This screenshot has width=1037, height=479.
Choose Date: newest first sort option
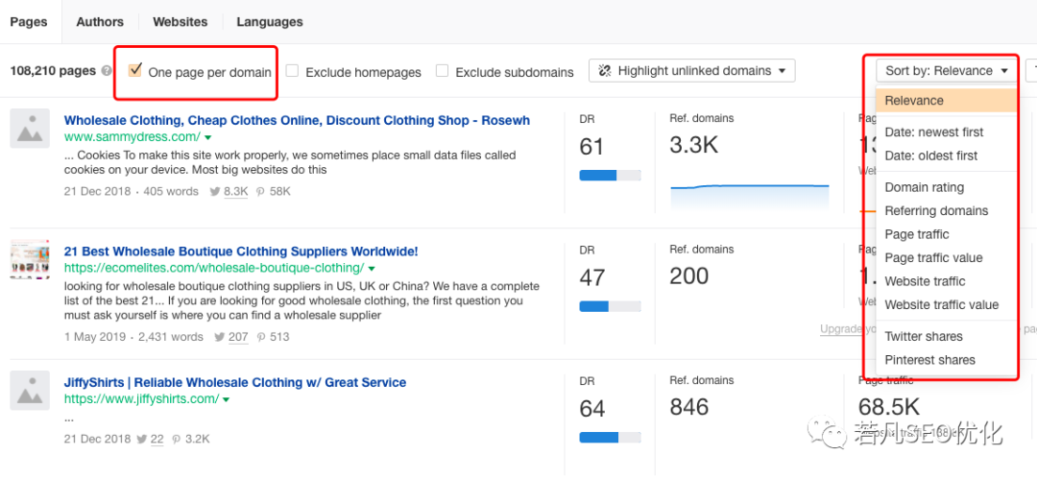[933, 132]
